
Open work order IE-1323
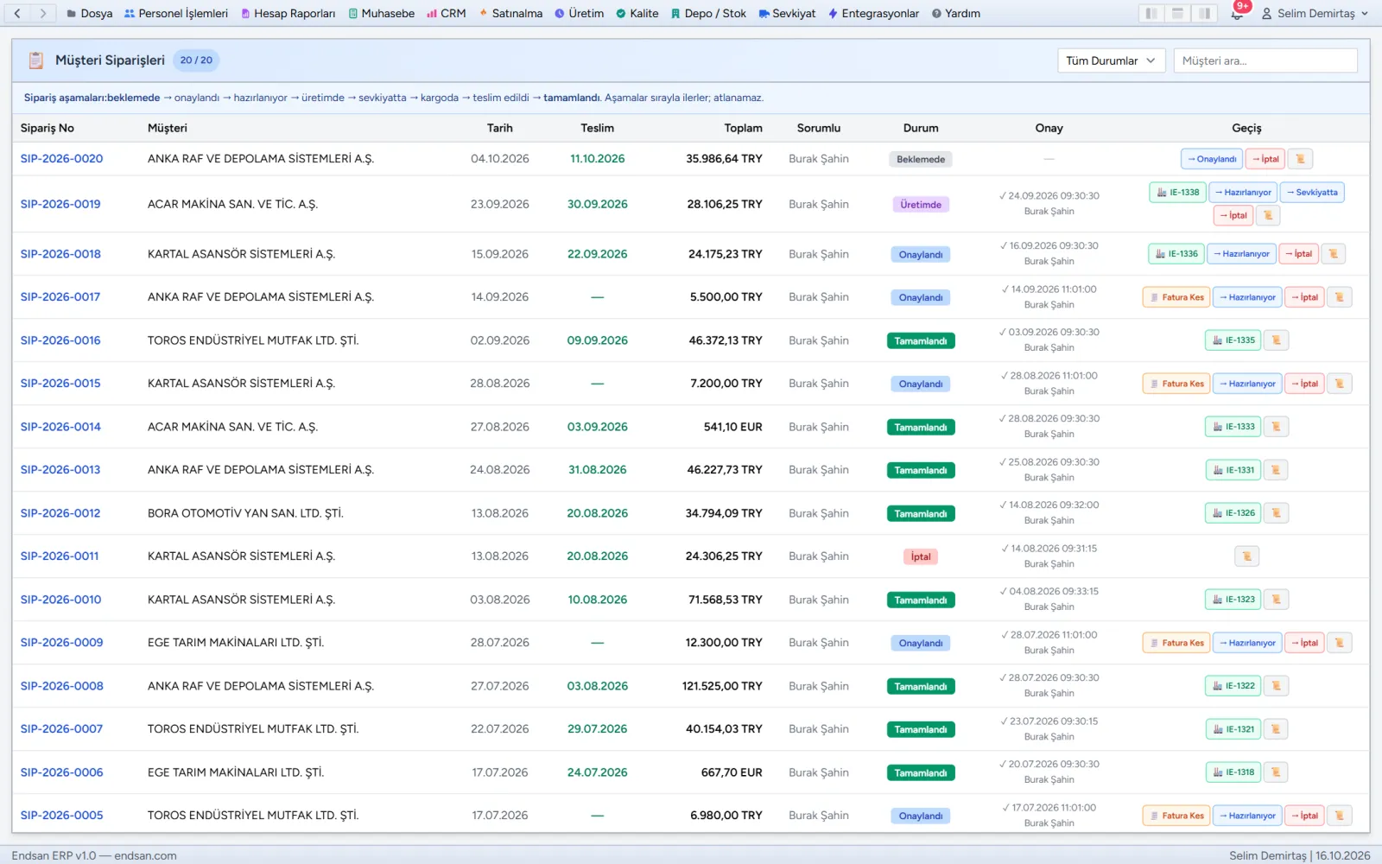(1233, 600)
